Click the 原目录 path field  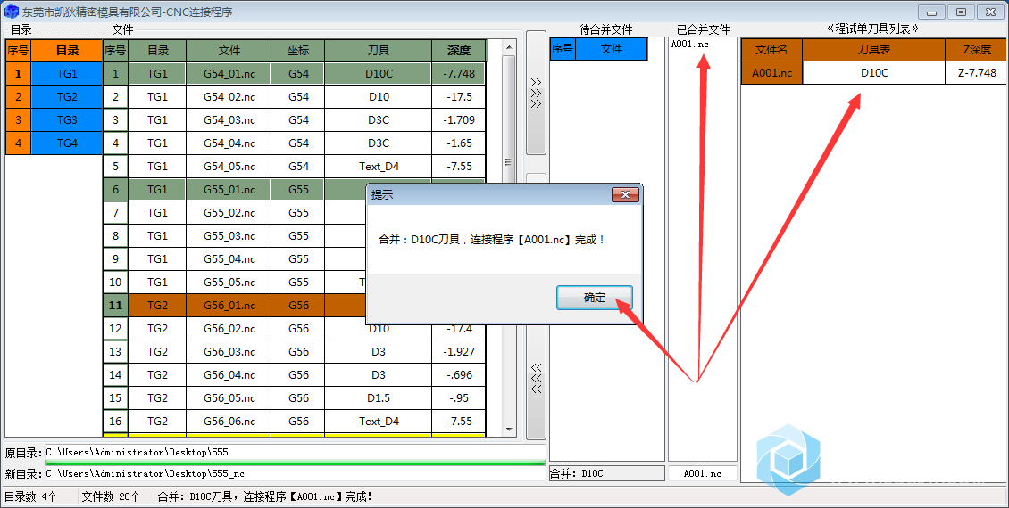295,452
